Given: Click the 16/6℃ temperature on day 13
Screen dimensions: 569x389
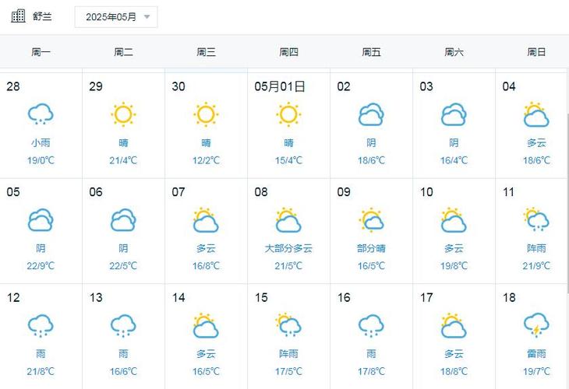Looking at the screenshot, I should (x=123, y=371).
